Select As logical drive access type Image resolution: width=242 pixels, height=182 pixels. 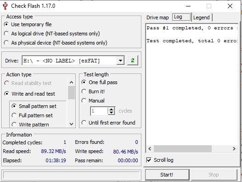[x=52, y=34]
